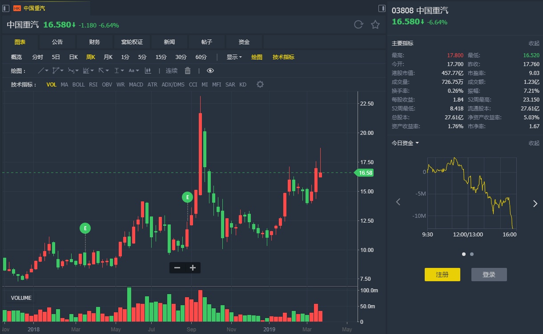
Task: Toggle the 绘图 drawing toolbar button
Action: click(257, 57)
